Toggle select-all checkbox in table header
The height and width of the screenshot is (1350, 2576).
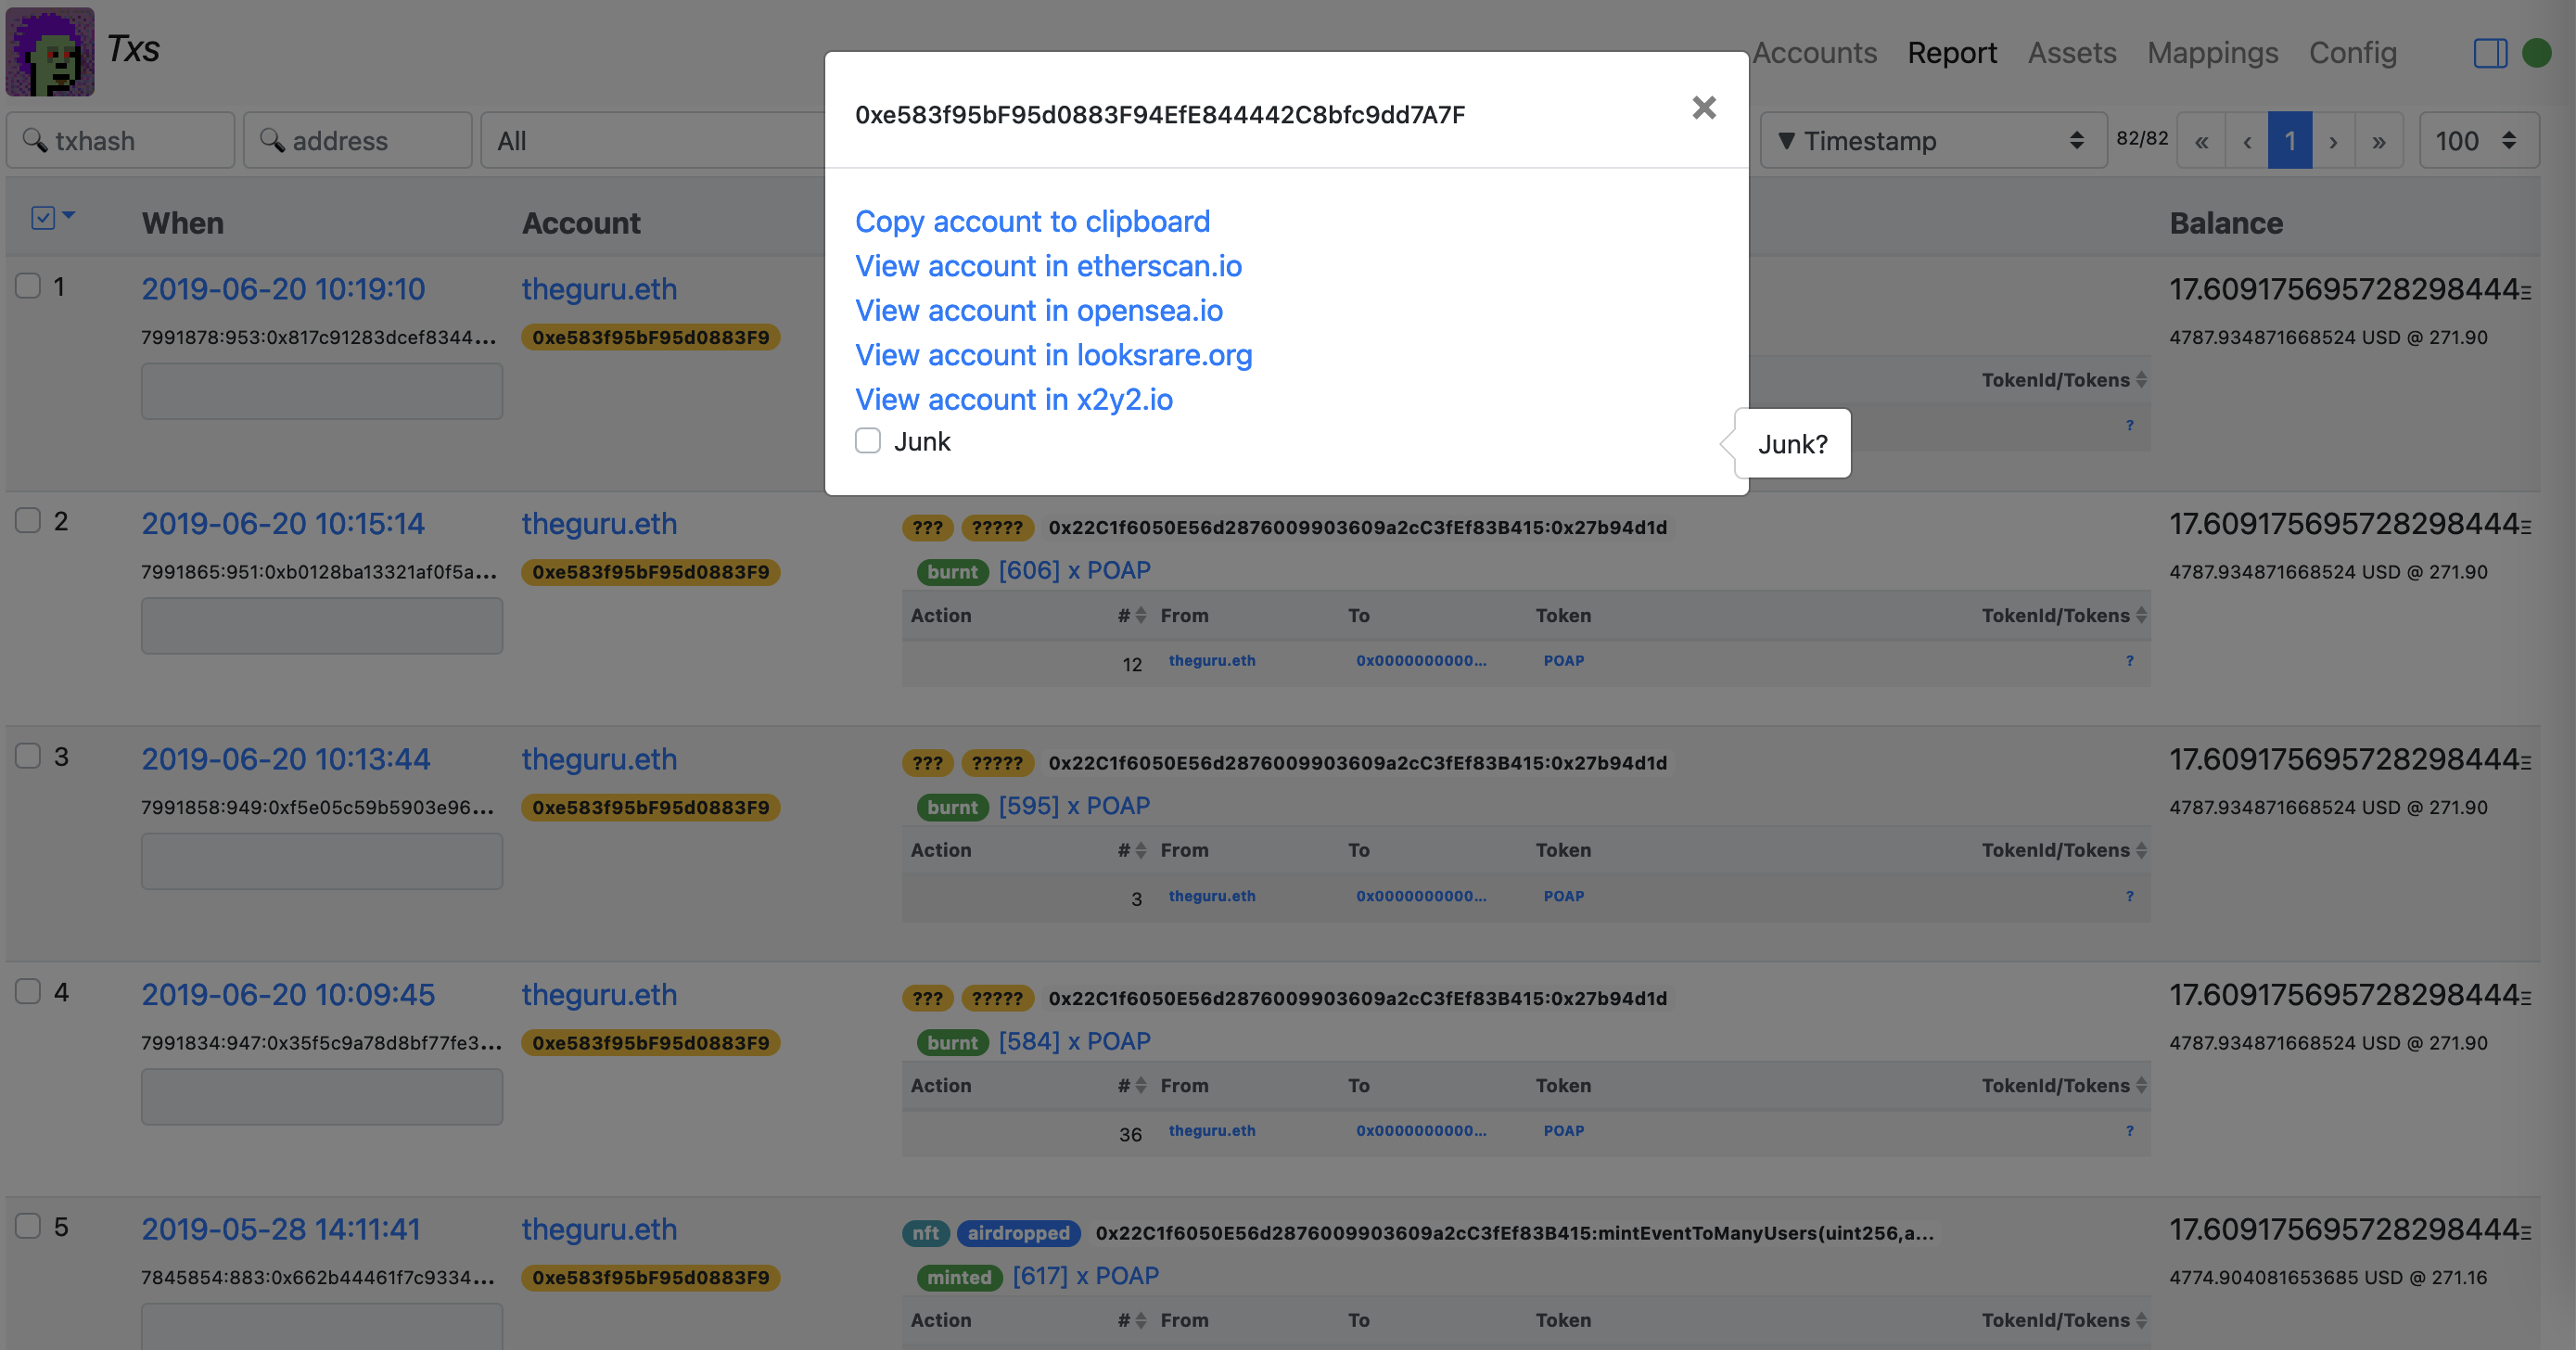tap(43, 218)
